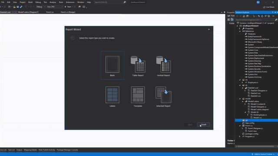Click the Live Share button
Viewport: 278px width, 156px height.
click(269, 7)
